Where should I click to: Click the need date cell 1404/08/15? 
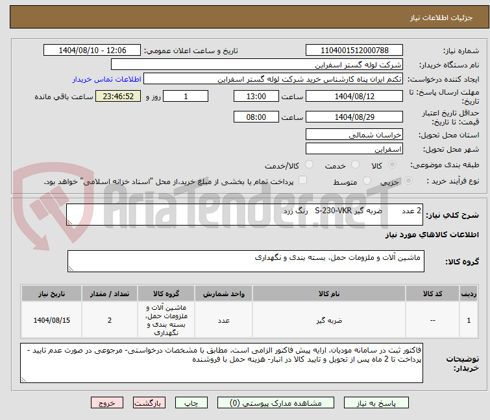pyautogui.click(x=51, y=320)
